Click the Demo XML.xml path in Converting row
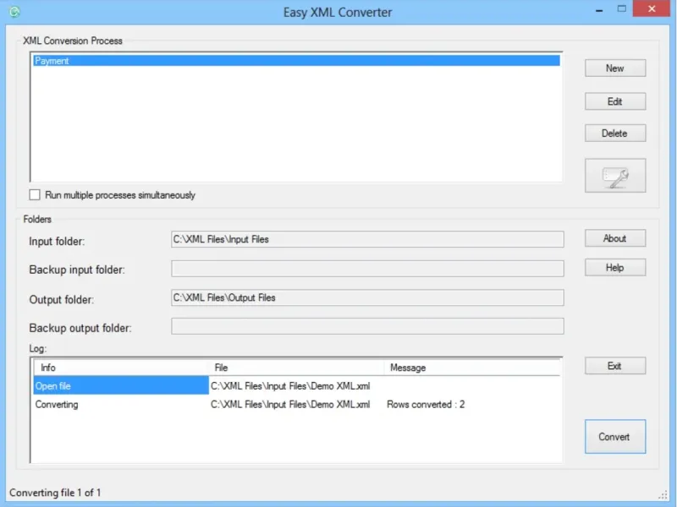 [x=290, y=405]
